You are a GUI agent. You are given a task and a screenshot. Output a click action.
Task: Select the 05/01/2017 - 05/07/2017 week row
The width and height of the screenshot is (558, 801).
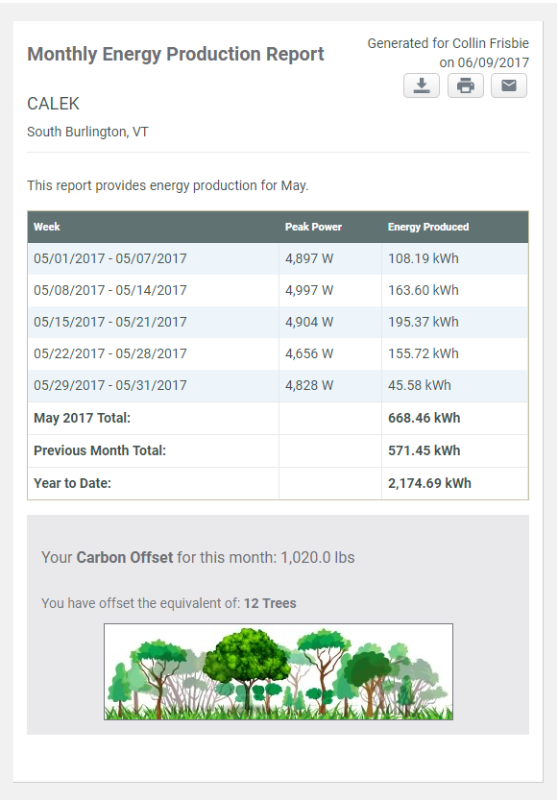point(278,258)
